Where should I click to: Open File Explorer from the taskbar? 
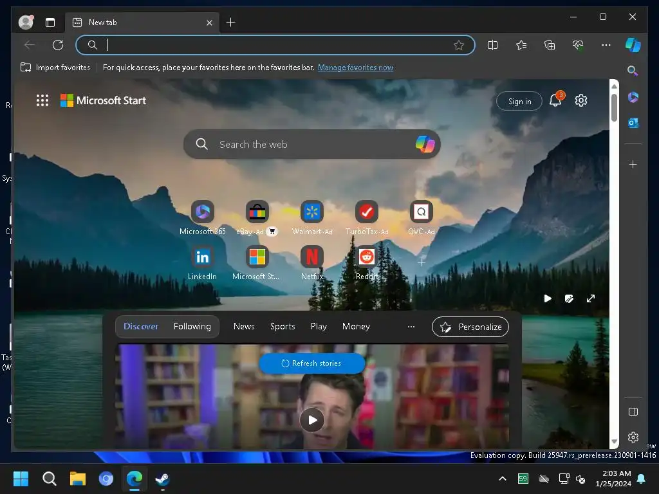pos(78,479)
